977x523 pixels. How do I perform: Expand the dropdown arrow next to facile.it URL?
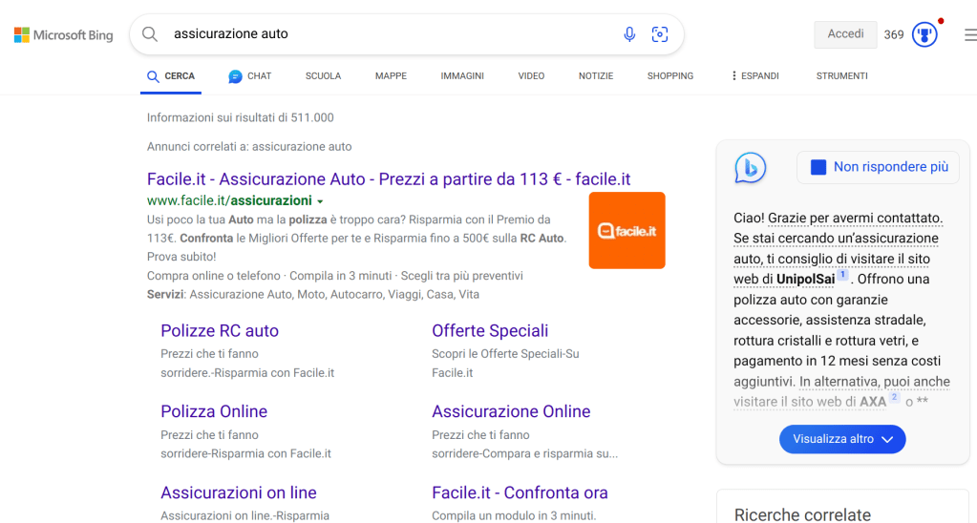coord(320,201)
